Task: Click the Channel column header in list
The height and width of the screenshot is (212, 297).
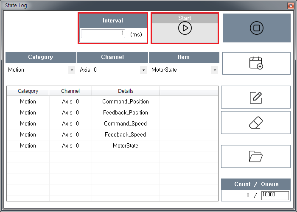Action: (70, 91)
